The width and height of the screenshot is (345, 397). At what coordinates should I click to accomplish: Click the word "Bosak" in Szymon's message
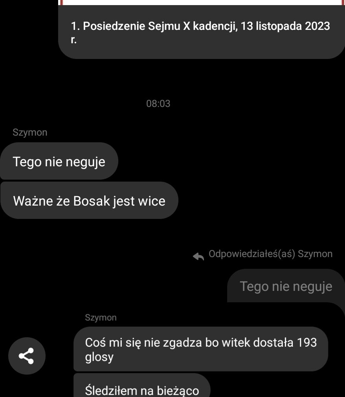(x=92, y=201)
